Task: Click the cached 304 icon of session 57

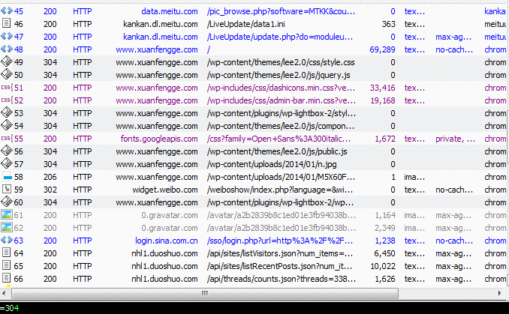Action: click(x=7, y=163)
